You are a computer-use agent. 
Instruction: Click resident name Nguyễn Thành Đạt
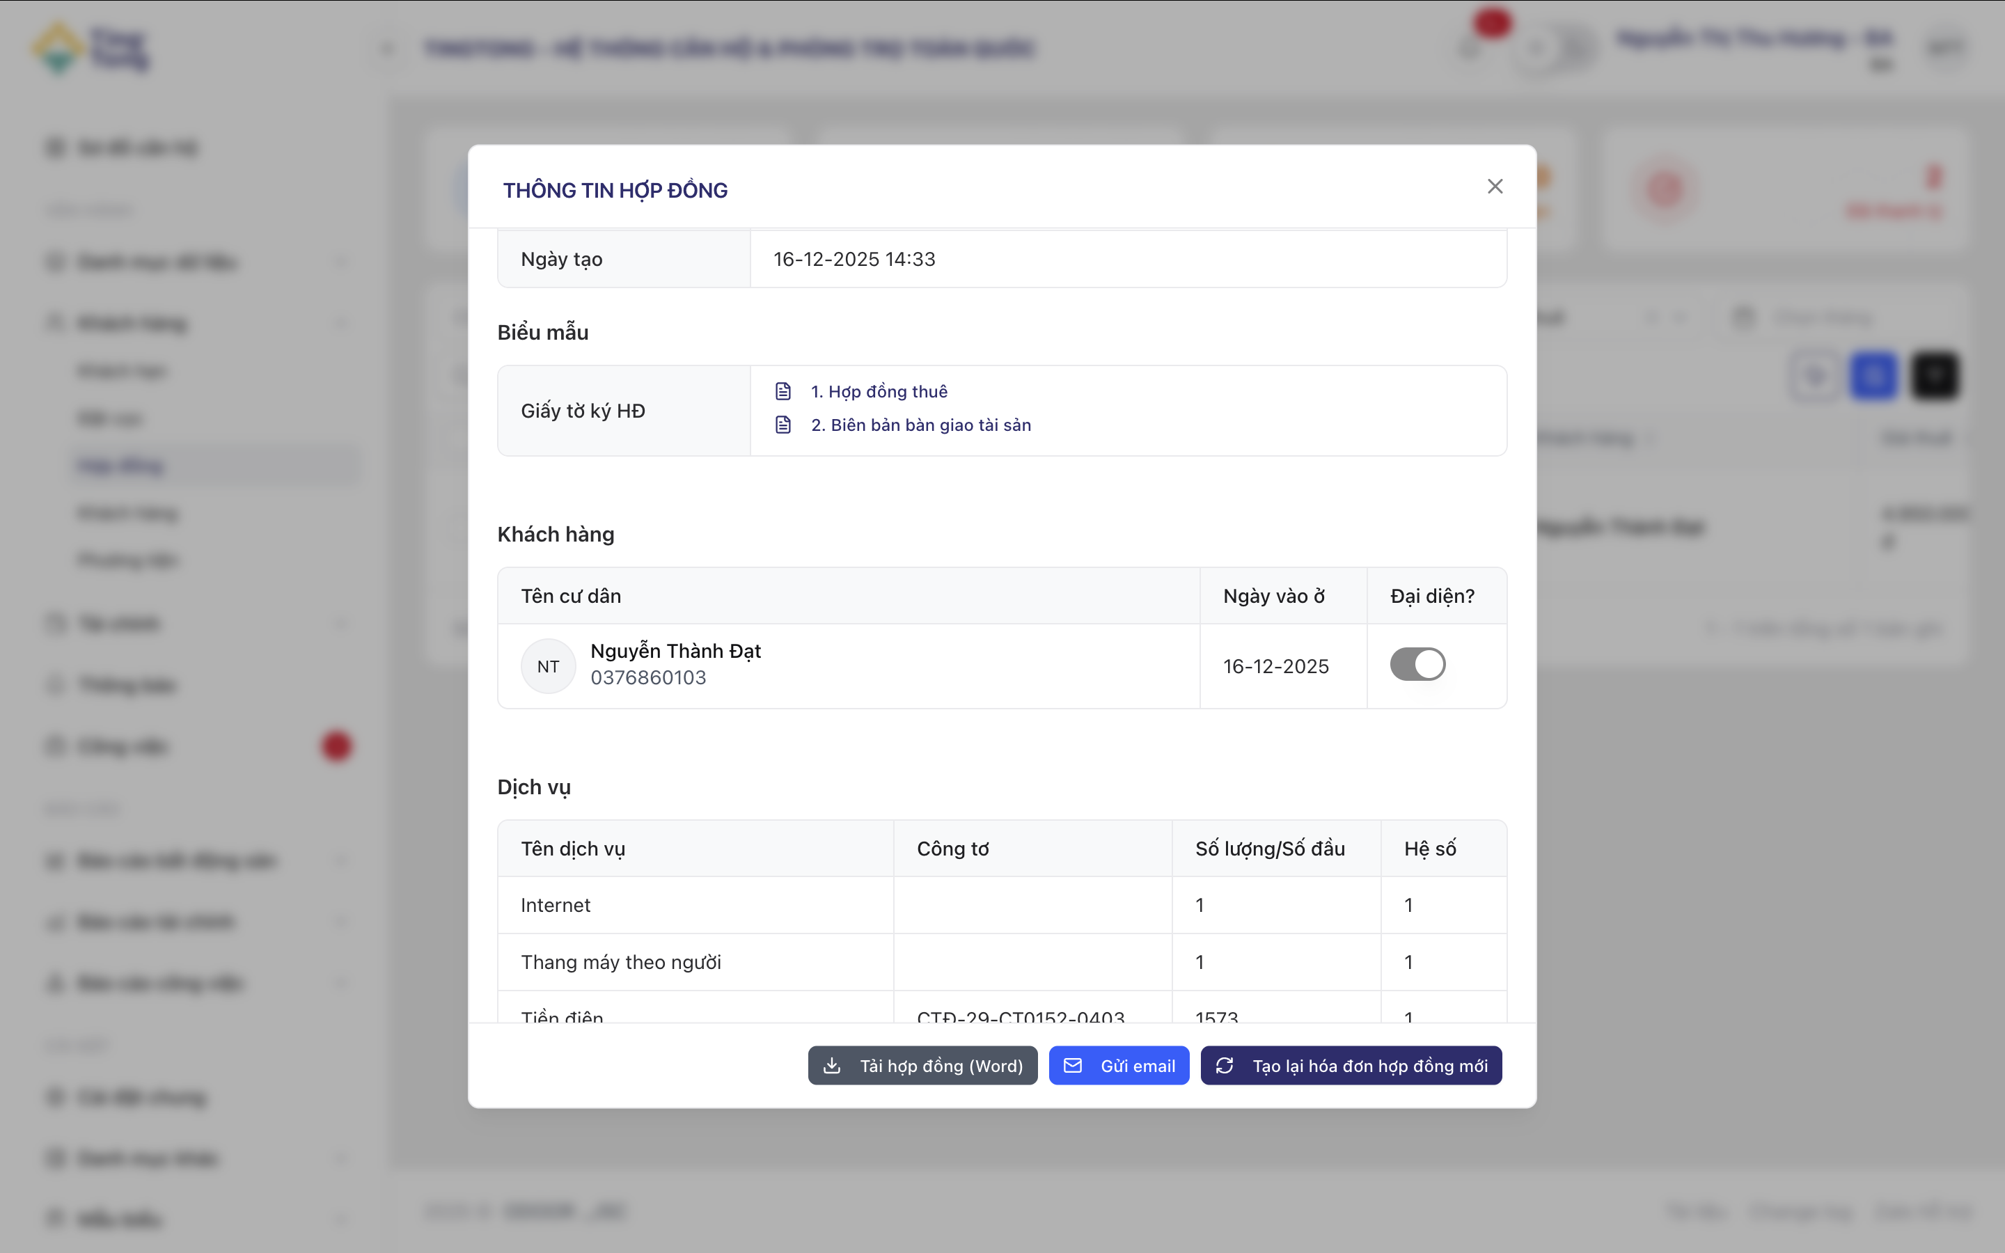pyautogui.click(x=675, y=652)
